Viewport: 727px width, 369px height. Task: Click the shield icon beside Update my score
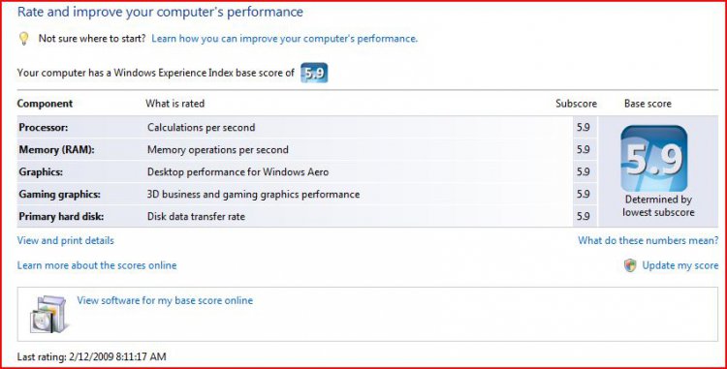pos(630,265)
